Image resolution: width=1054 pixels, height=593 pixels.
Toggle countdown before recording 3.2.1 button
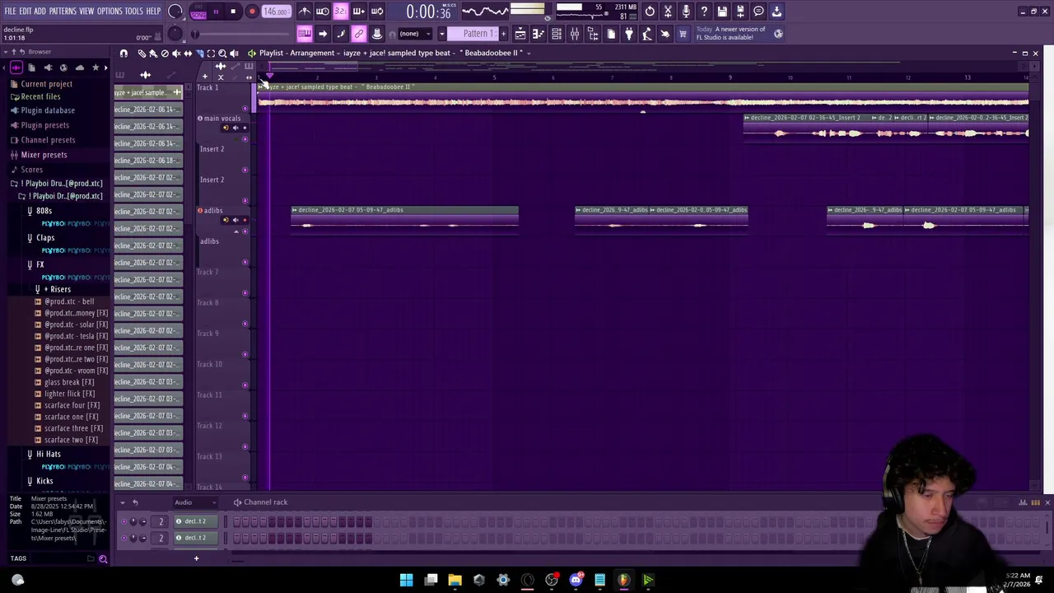tap(340, 12)
